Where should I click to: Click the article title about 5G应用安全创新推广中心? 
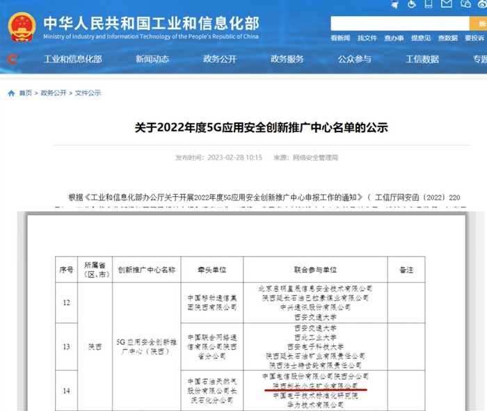pyautogui.click(x=261, y=127)
